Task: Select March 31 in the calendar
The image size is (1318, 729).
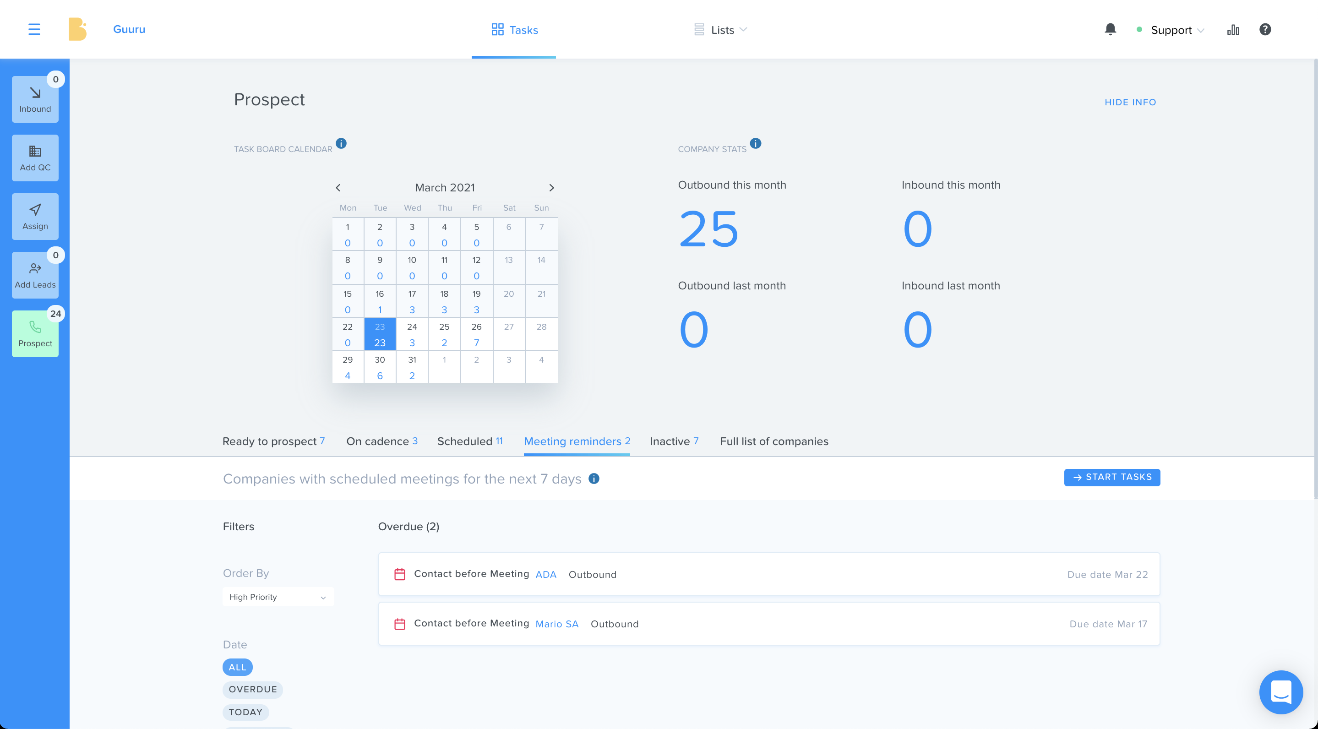Action: [412, 367]
